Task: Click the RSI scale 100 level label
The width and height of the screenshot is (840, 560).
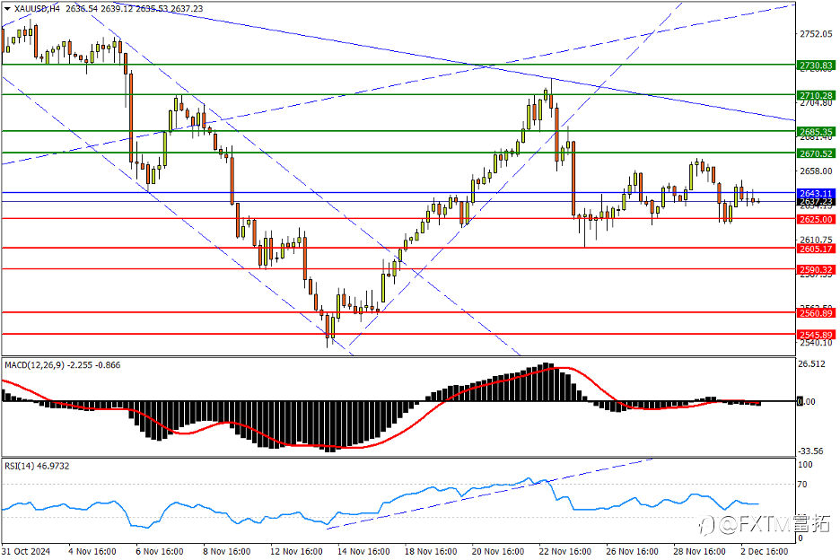Action: [805, 465]
